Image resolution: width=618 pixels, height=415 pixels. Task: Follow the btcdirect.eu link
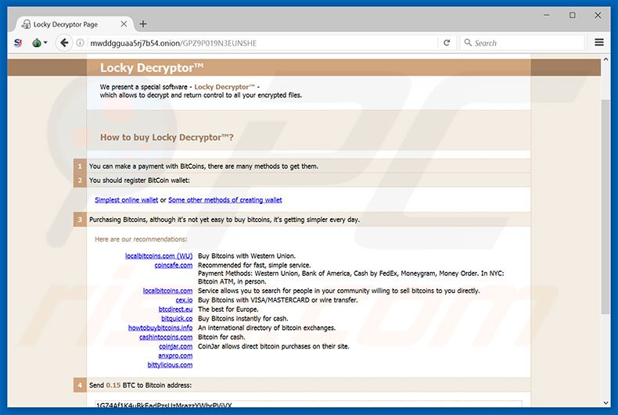pyautogui.click(x=175, y=309)
